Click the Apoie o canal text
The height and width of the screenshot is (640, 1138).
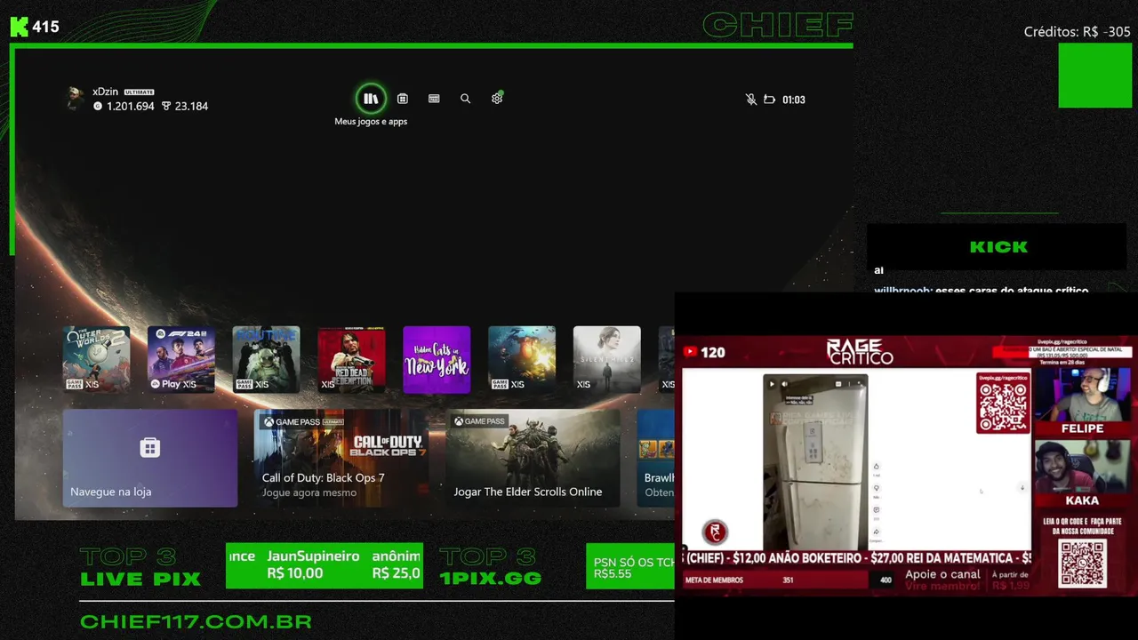[942, 574]
